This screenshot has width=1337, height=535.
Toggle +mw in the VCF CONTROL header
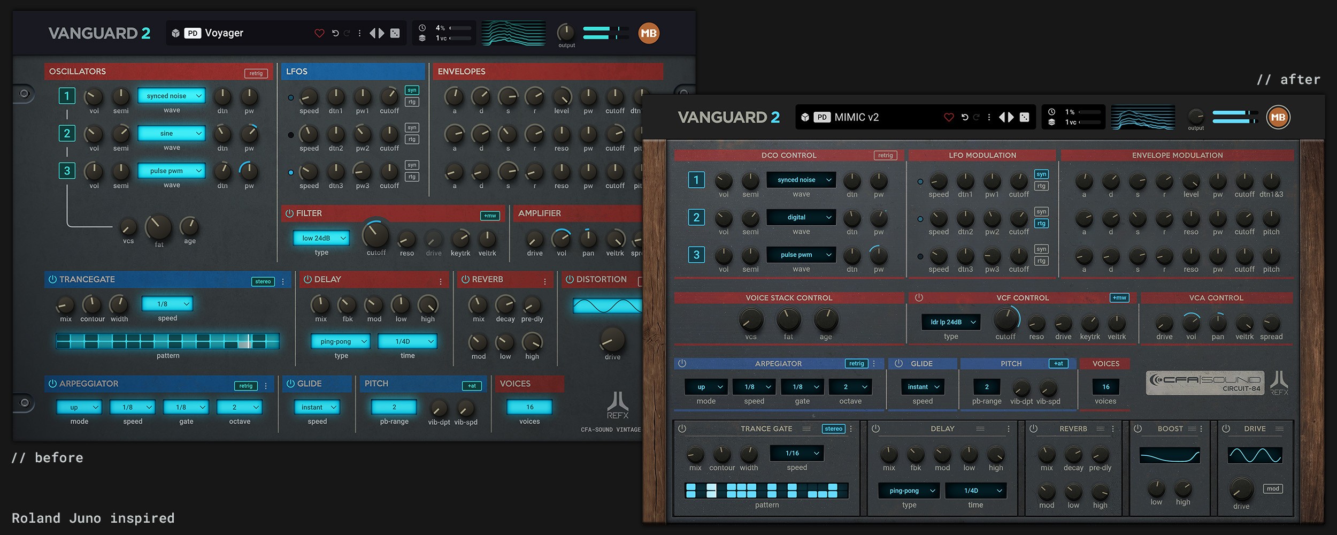[1119, 297]
